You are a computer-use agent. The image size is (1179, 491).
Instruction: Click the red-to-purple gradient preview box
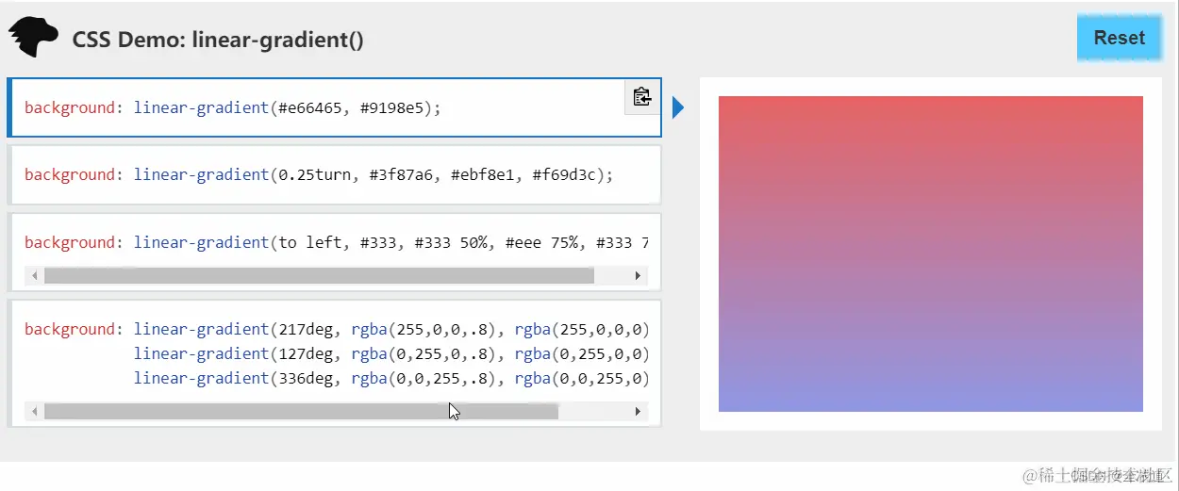pyautogui.click(x=930, y=254)
